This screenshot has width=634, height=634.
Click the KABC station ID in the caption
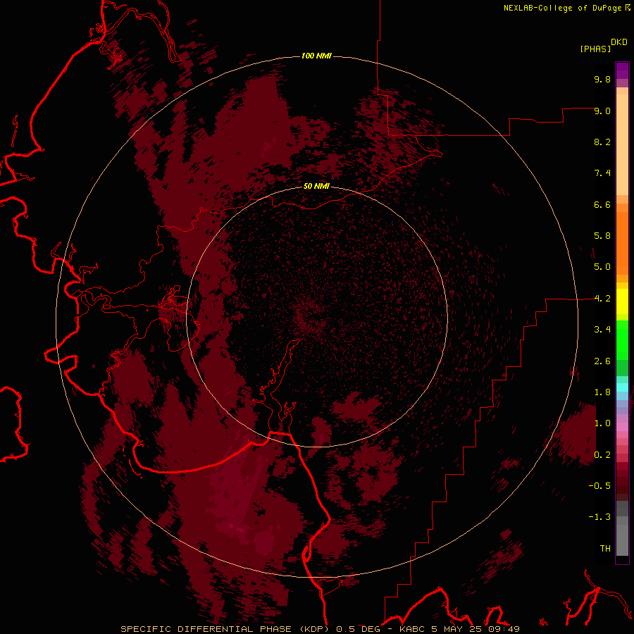(x=412, y=629)
